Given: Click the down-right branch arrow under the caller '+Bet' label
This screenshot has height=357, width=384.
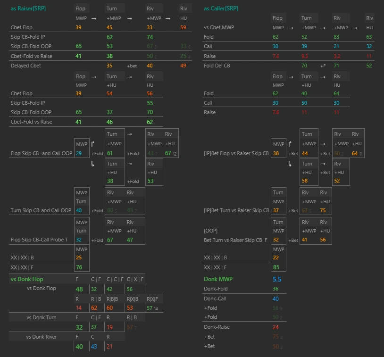Looking at the screenshot, I should point(291,164).
